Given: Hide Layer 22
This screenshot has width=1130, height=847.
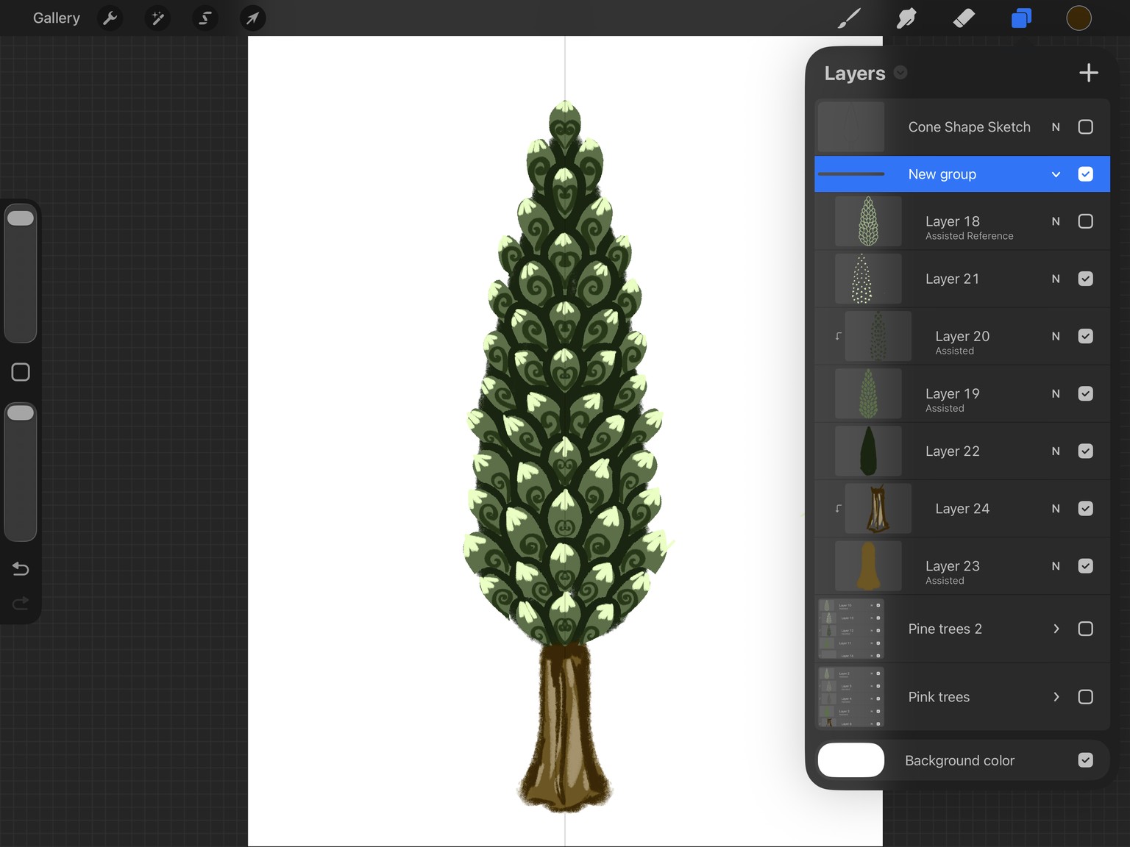Looking at the screenshot, I should pos(1085,451).
